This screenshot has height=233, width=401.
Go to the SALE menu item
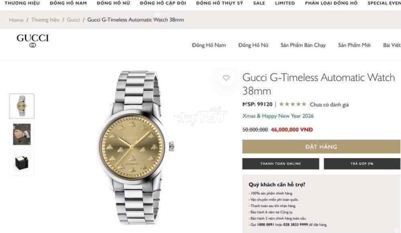(259, 4)
